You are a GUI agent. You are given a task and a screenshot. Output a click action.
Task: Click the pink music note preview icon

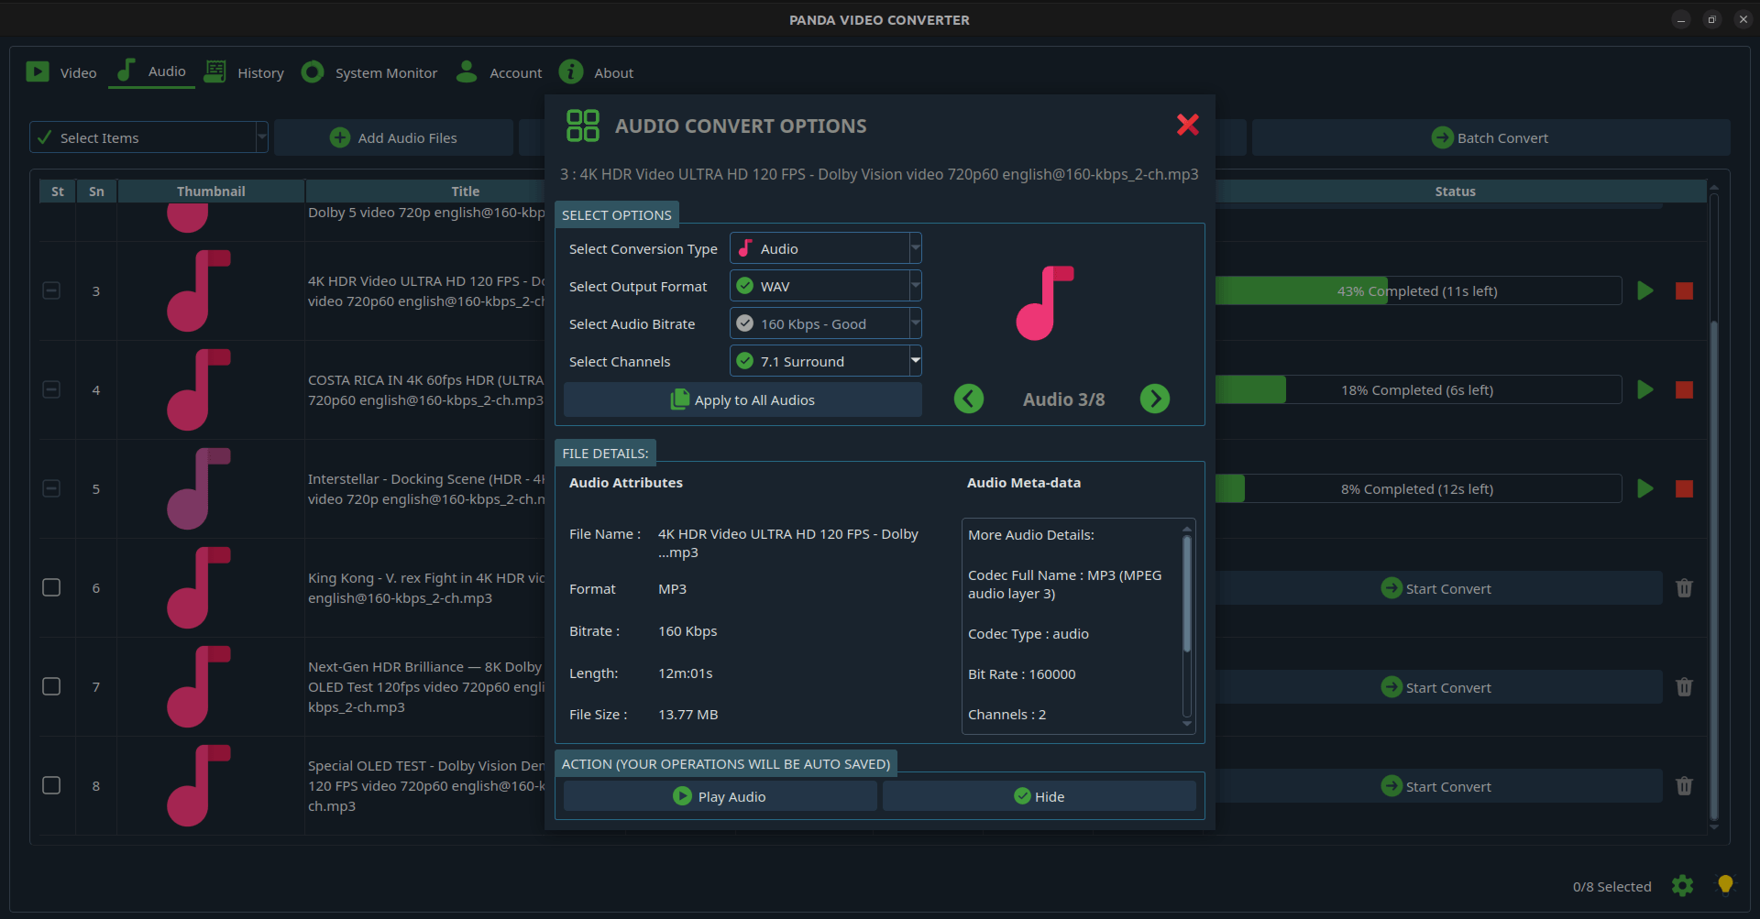pos(1045,303)
